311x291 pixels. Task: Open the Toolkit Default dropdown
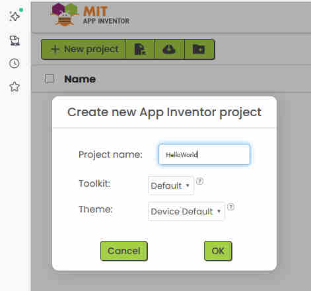171,185
